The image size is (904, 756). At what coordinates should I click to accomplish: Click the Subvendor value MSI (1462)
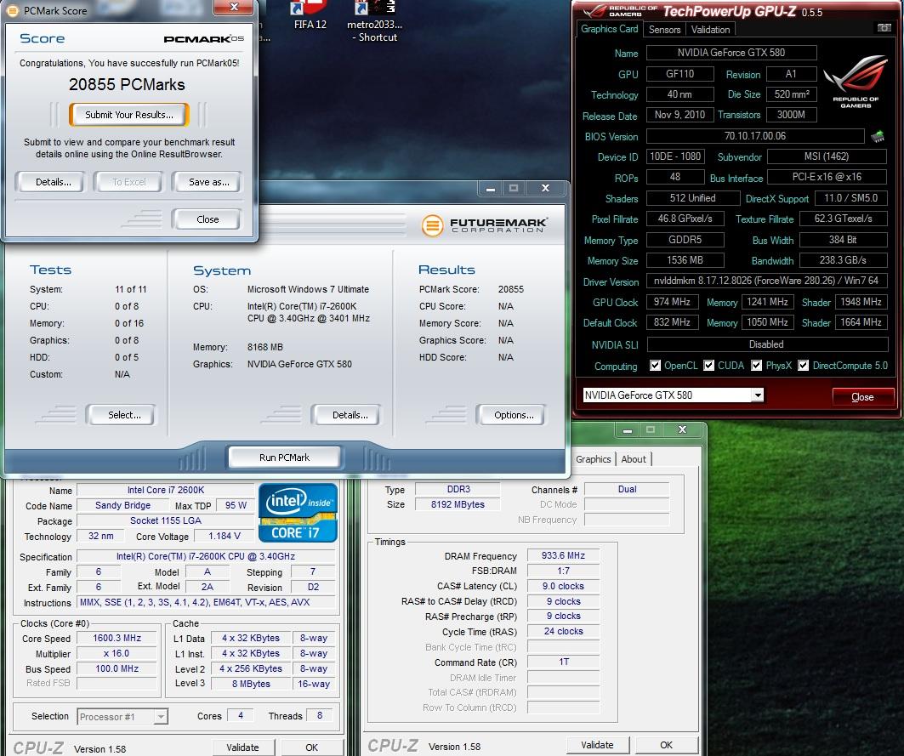tap(827, 156)
